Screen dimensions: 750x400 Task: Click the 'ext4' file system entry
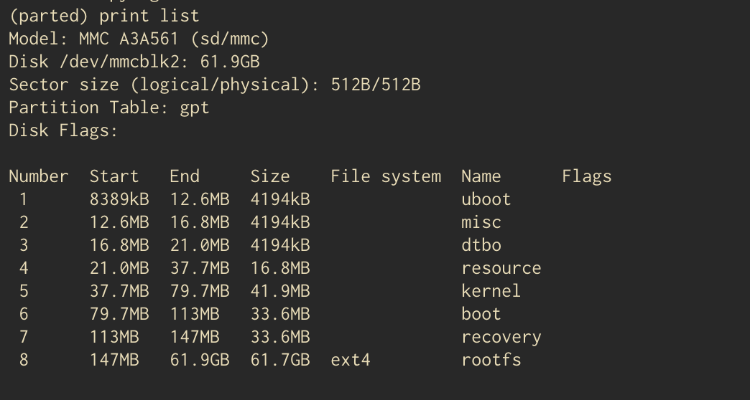point(351,360)
